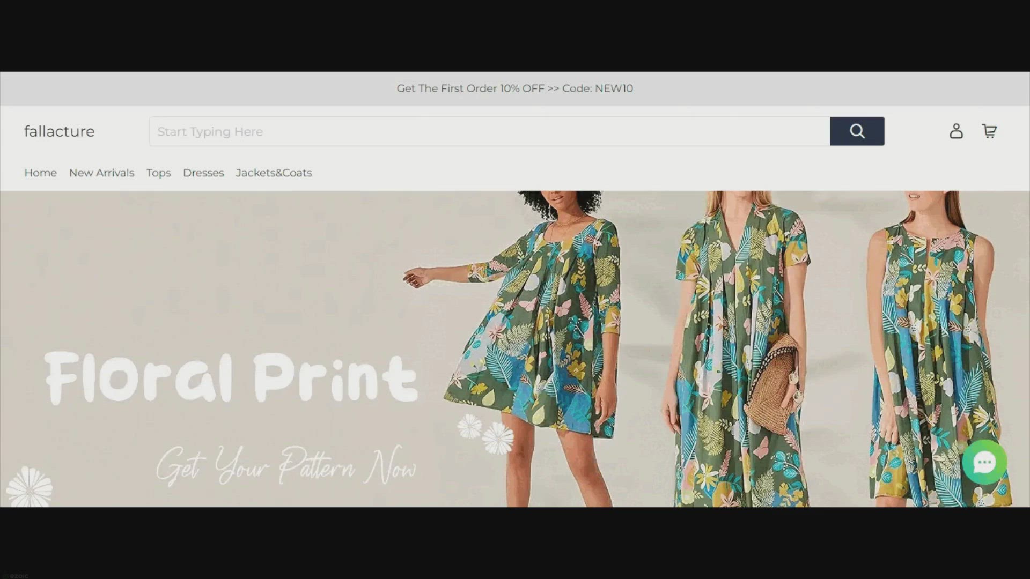The width and height of the screenshot is (1030, 579).
Task: Open the New Arrivals menu item
Action: [x=101, y=173]
